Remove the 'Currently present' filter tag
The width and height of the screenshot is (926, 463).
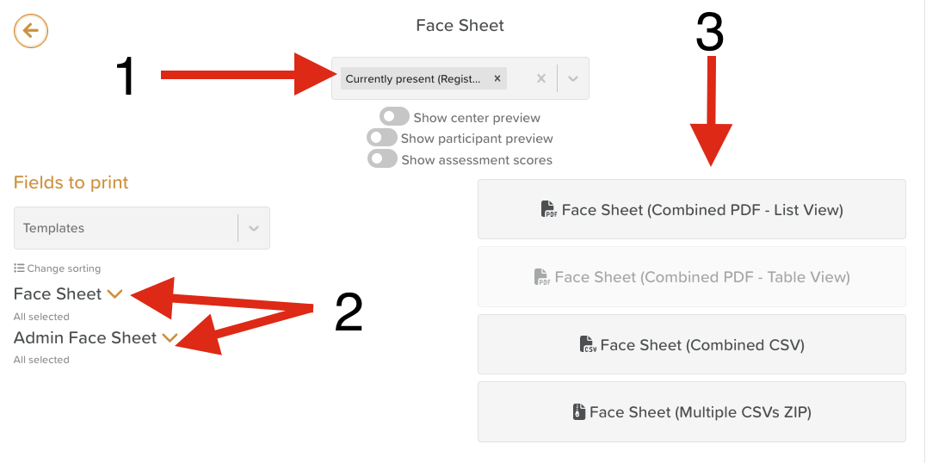coord(497,78)
